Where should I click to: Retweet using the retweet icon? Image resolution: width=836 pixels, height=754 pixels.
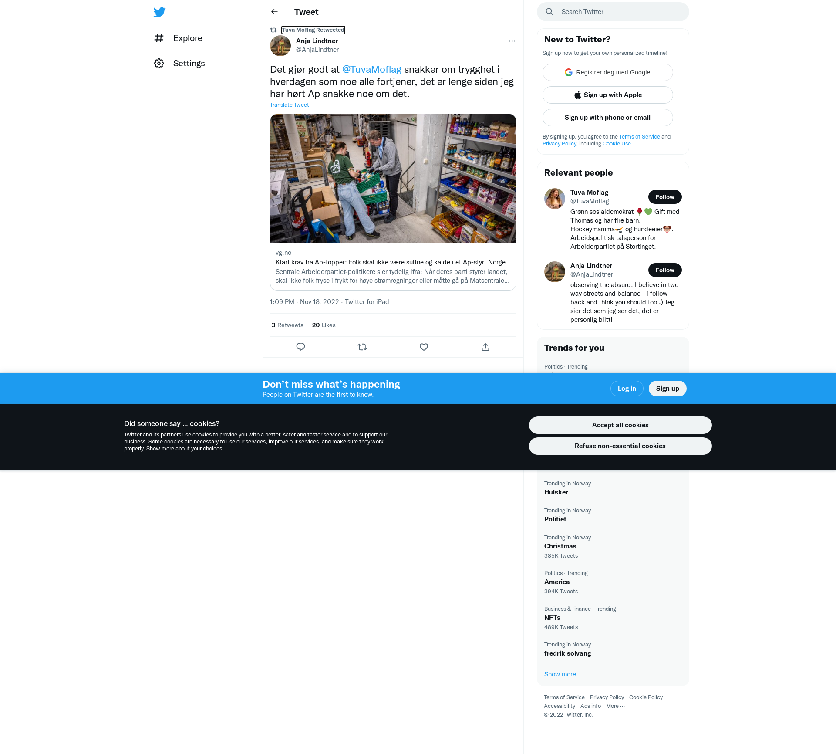click(x=362, y=347)
